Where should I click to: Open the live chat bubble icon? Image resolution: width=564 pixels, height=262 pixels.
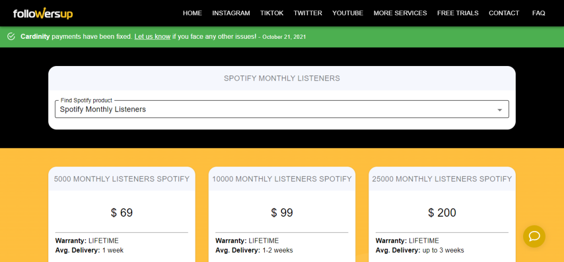(534, 236)
